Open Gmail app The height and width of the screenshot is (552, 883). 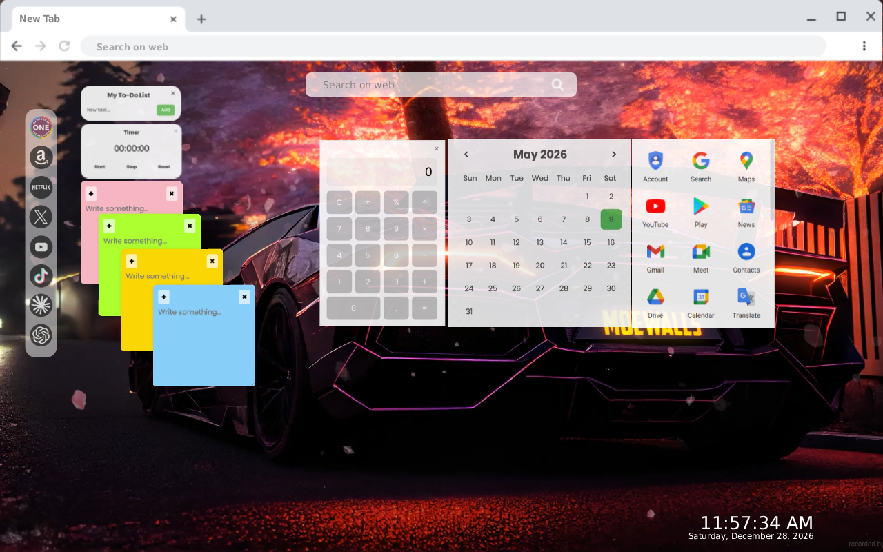pyautogui.click(x=655, y=258)
